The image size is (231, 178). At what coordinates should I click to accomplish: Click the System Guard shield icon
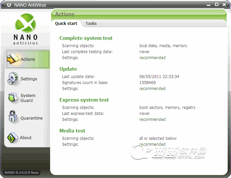point(13,97)
